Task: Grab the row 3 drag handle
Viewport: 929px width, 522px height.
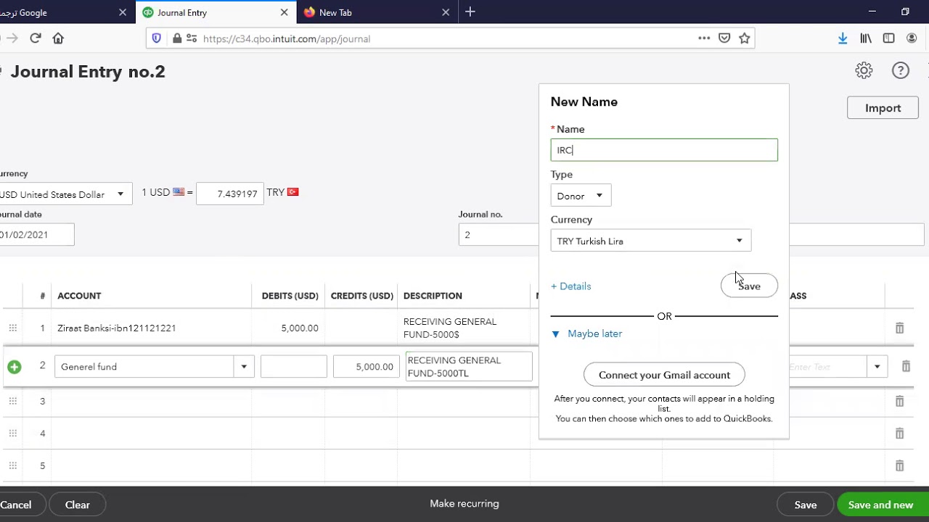Action: (x=12, y=401)
